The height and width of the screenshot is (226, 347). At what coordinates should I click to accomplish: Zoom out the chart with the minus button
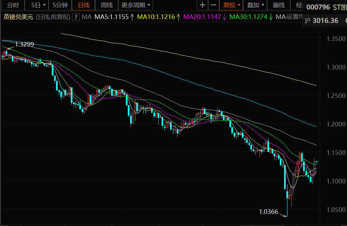(x=214, y=5)
